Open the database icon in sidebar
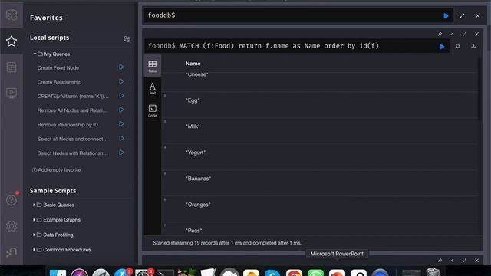This screenshot has height=276, width=491. coord(12,15)
